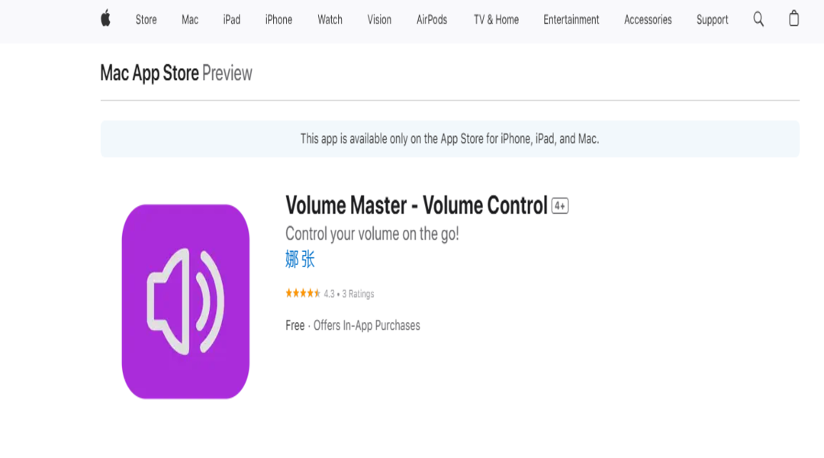The height and width of the screenshot is (458, 824).
Task: Click the orange star rating icons
Action: [303, 293]
